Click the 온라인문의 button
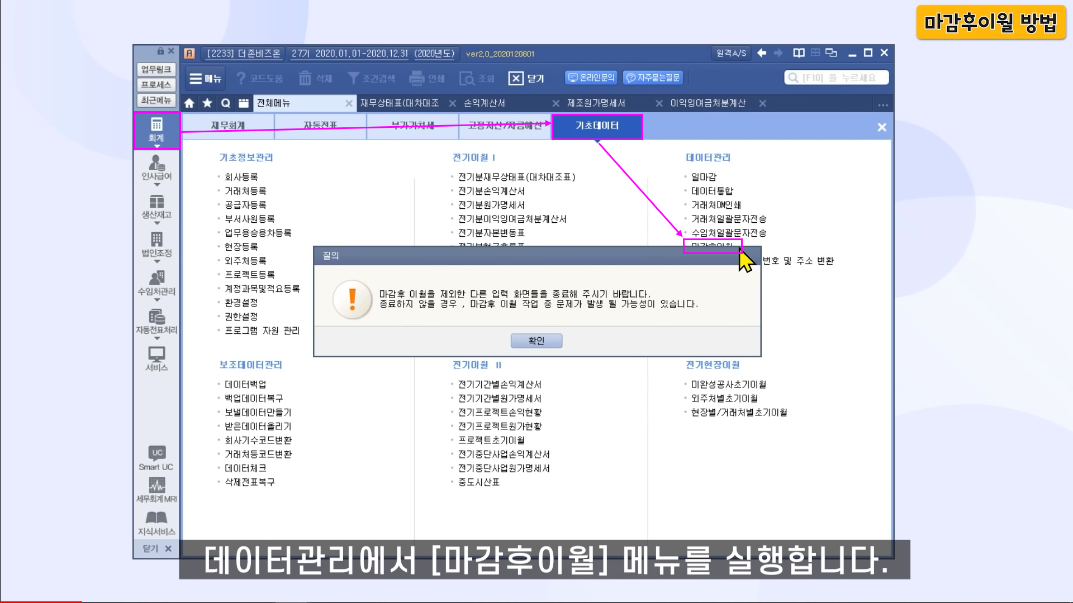 [591, 78]
